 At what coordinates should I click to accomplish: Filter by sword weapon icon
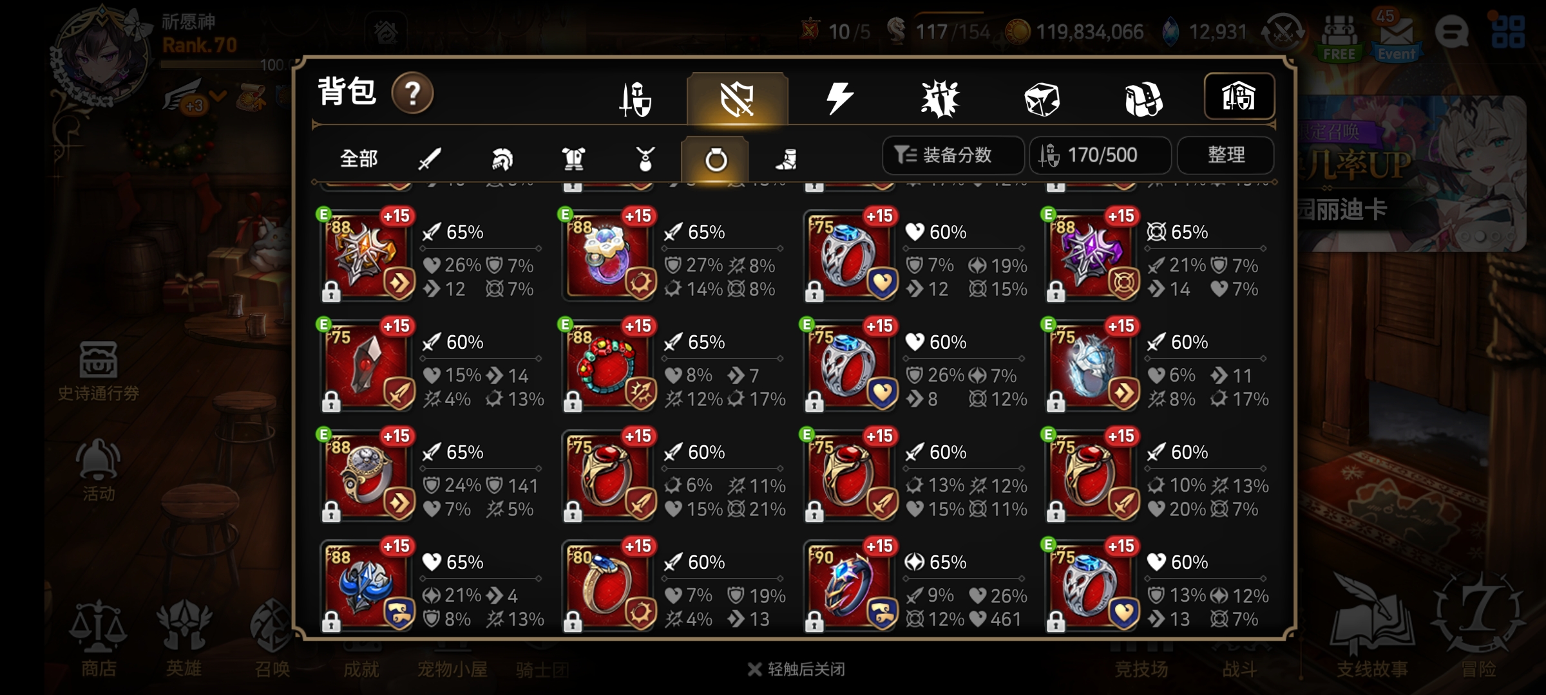click(429, 158)
